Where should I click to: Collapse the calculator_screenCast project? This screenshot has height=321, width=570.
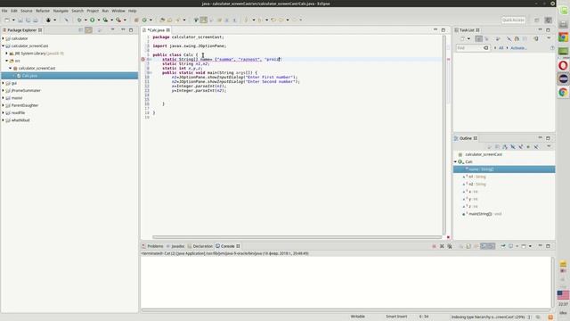point(4,45)
